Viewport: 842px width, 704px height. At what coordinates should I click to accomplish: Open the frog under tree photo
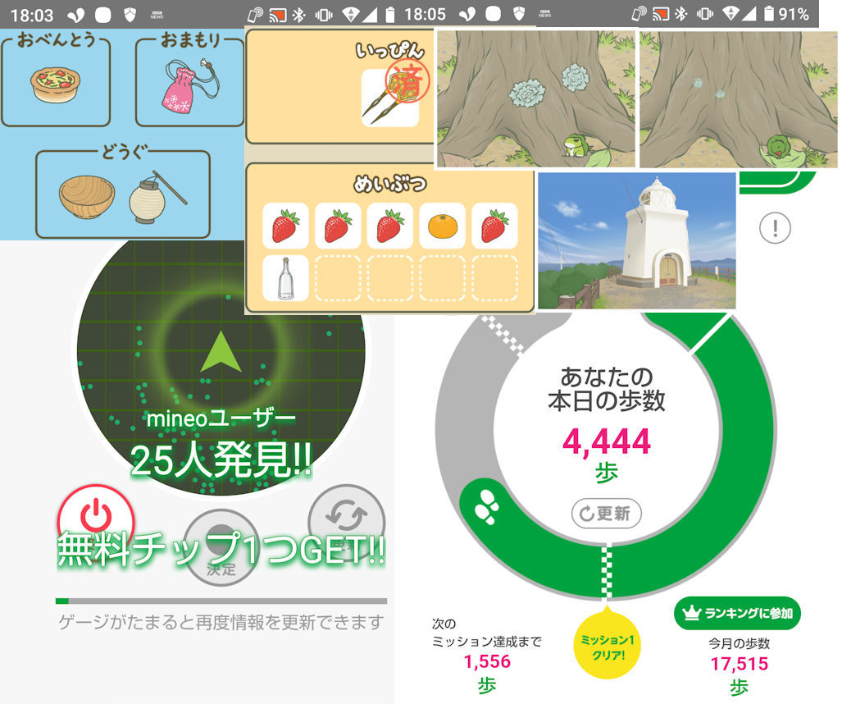tap(536, 99)
